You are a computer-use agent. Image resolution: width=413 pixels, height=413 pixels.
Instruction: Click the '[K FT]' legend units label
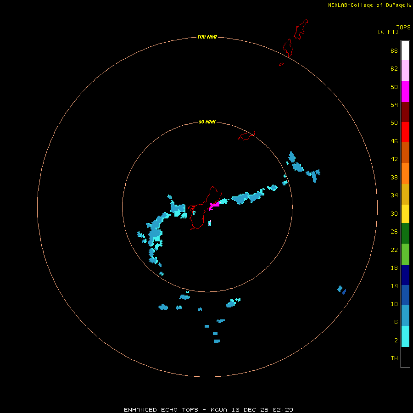tap(388, 32)
